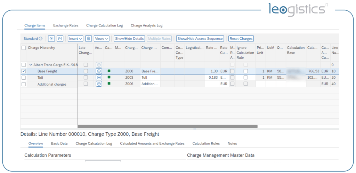Click the Multiple Rates button
Viewport: 356px width, 173px height.
coord(159,39)
